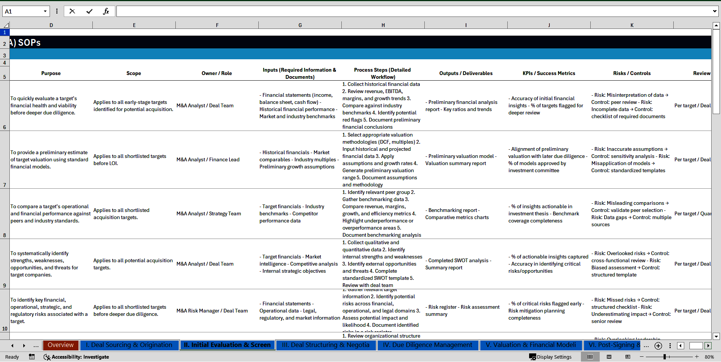Click the Enter checkmark icon in formula bar

(x=89, y=11)
